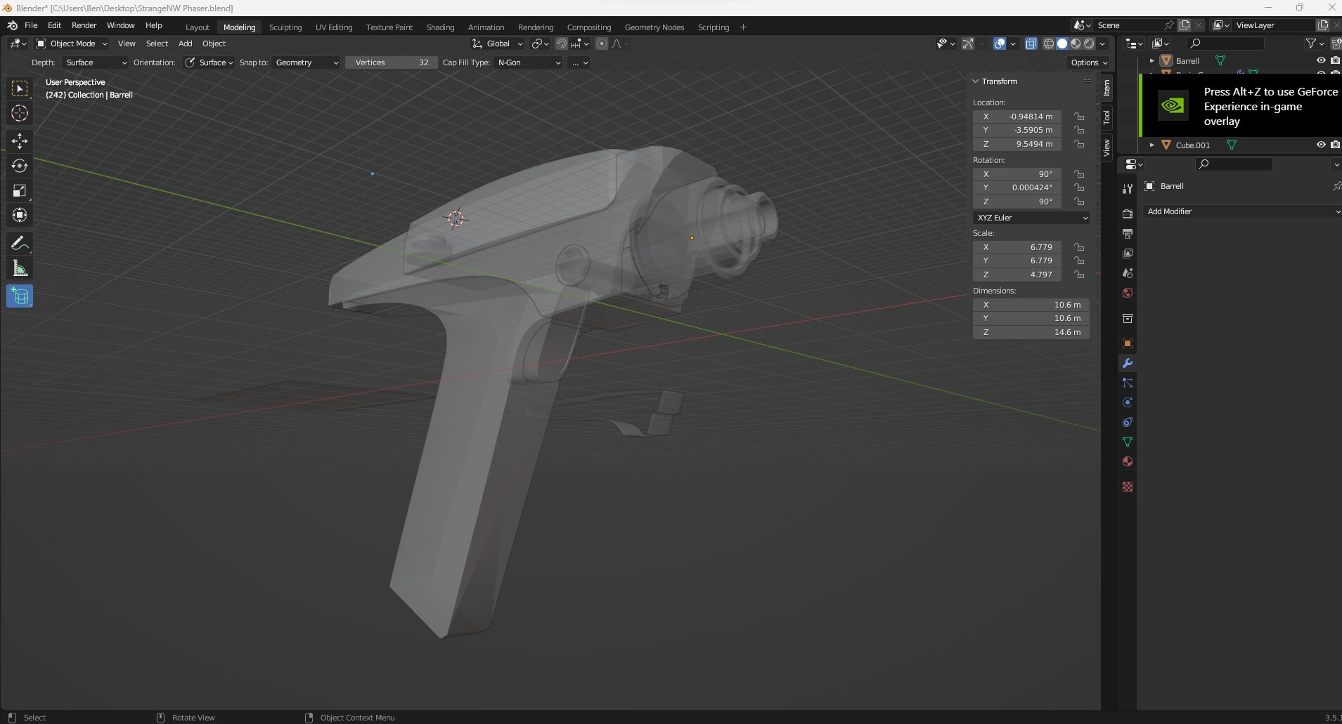Hide Cube.001 object with eye icon
Image resolution: width=1342 pixels, height=724 pixels.
[1321, 145]
